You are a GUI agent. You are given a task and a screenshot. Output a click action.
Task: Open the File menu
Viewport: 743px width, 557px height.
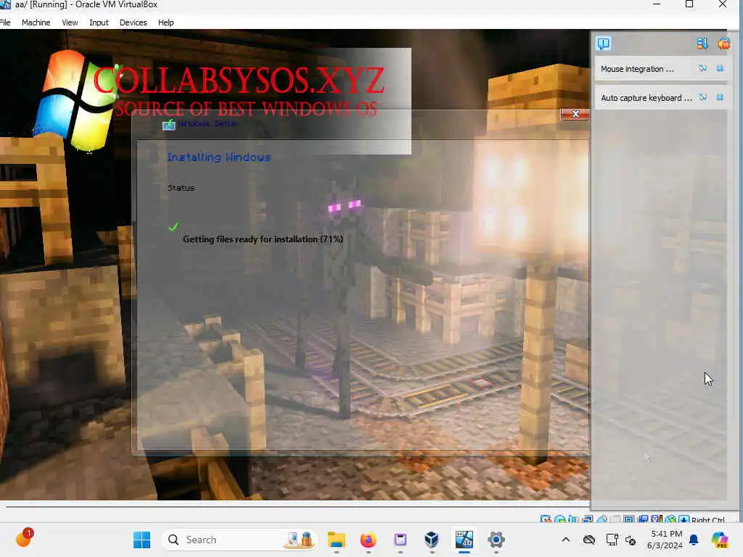(5, 22)
